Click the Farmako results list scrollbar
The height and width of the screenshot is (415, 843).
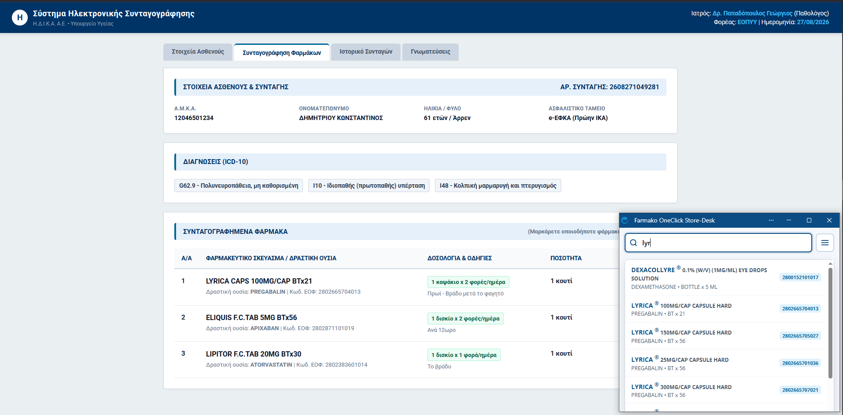pos(830,323)
